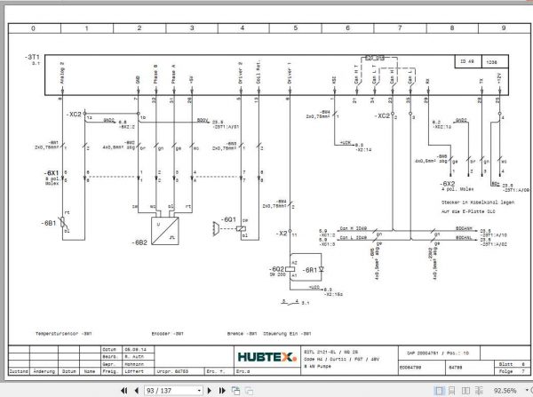Click the previous view icon
The height and width of the screenshot is (397, 533).
point(235,391)
